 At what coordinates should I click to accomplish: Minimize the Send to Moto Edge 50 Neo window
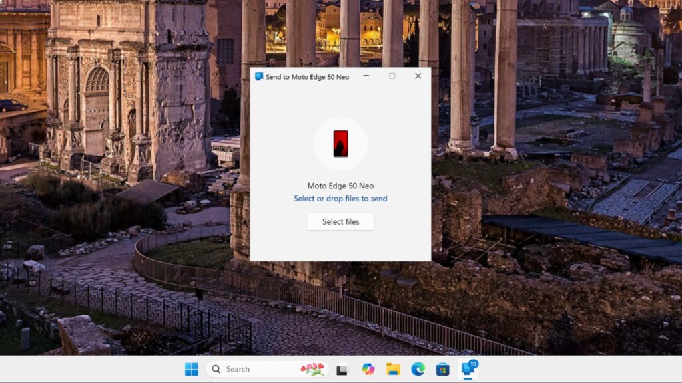(x=365, y=76)
